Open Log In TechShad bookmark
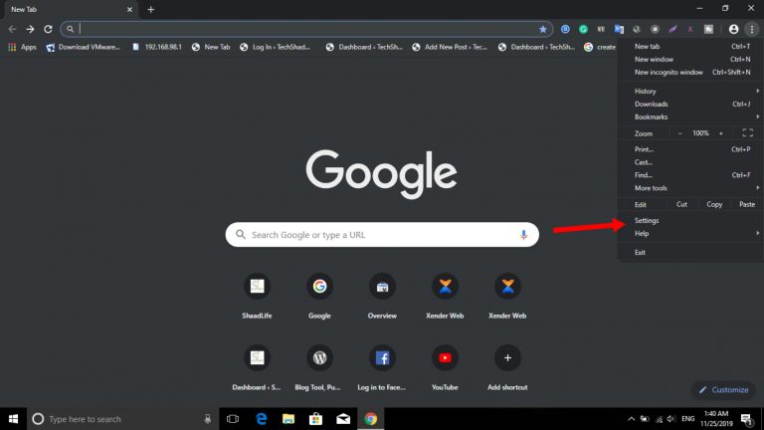The height and width of the screenshot is (430, 764). tap(276, 47)
